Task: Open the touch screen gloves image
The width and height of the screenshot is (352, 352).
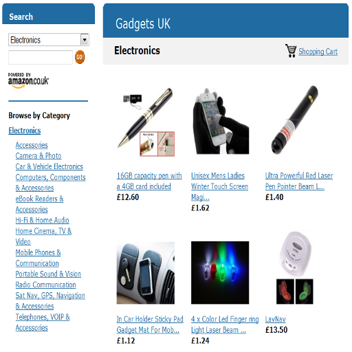Action: pyautogui.click(x=221, y=121)
